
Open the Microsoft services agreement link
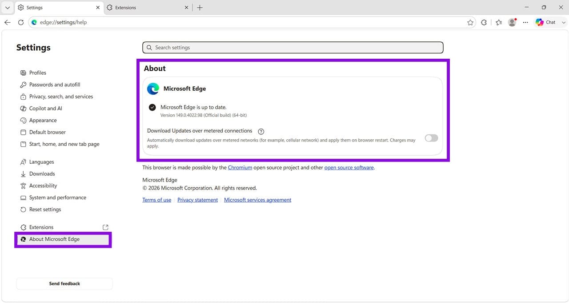click(x=257, y=200)
